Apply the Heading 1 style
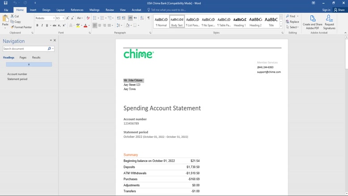348x196 pixels. tap(240, 21)
